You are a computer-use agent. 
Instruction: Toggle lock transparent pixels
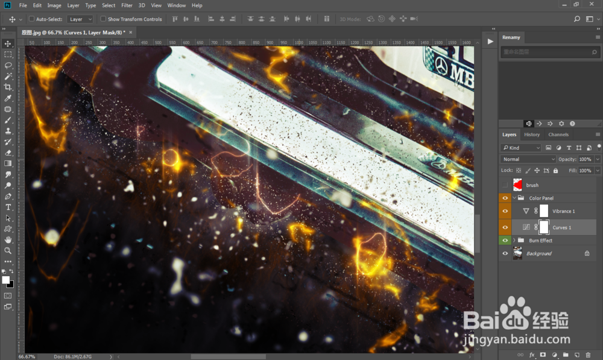pyautogui.click(x=519, y=171)
